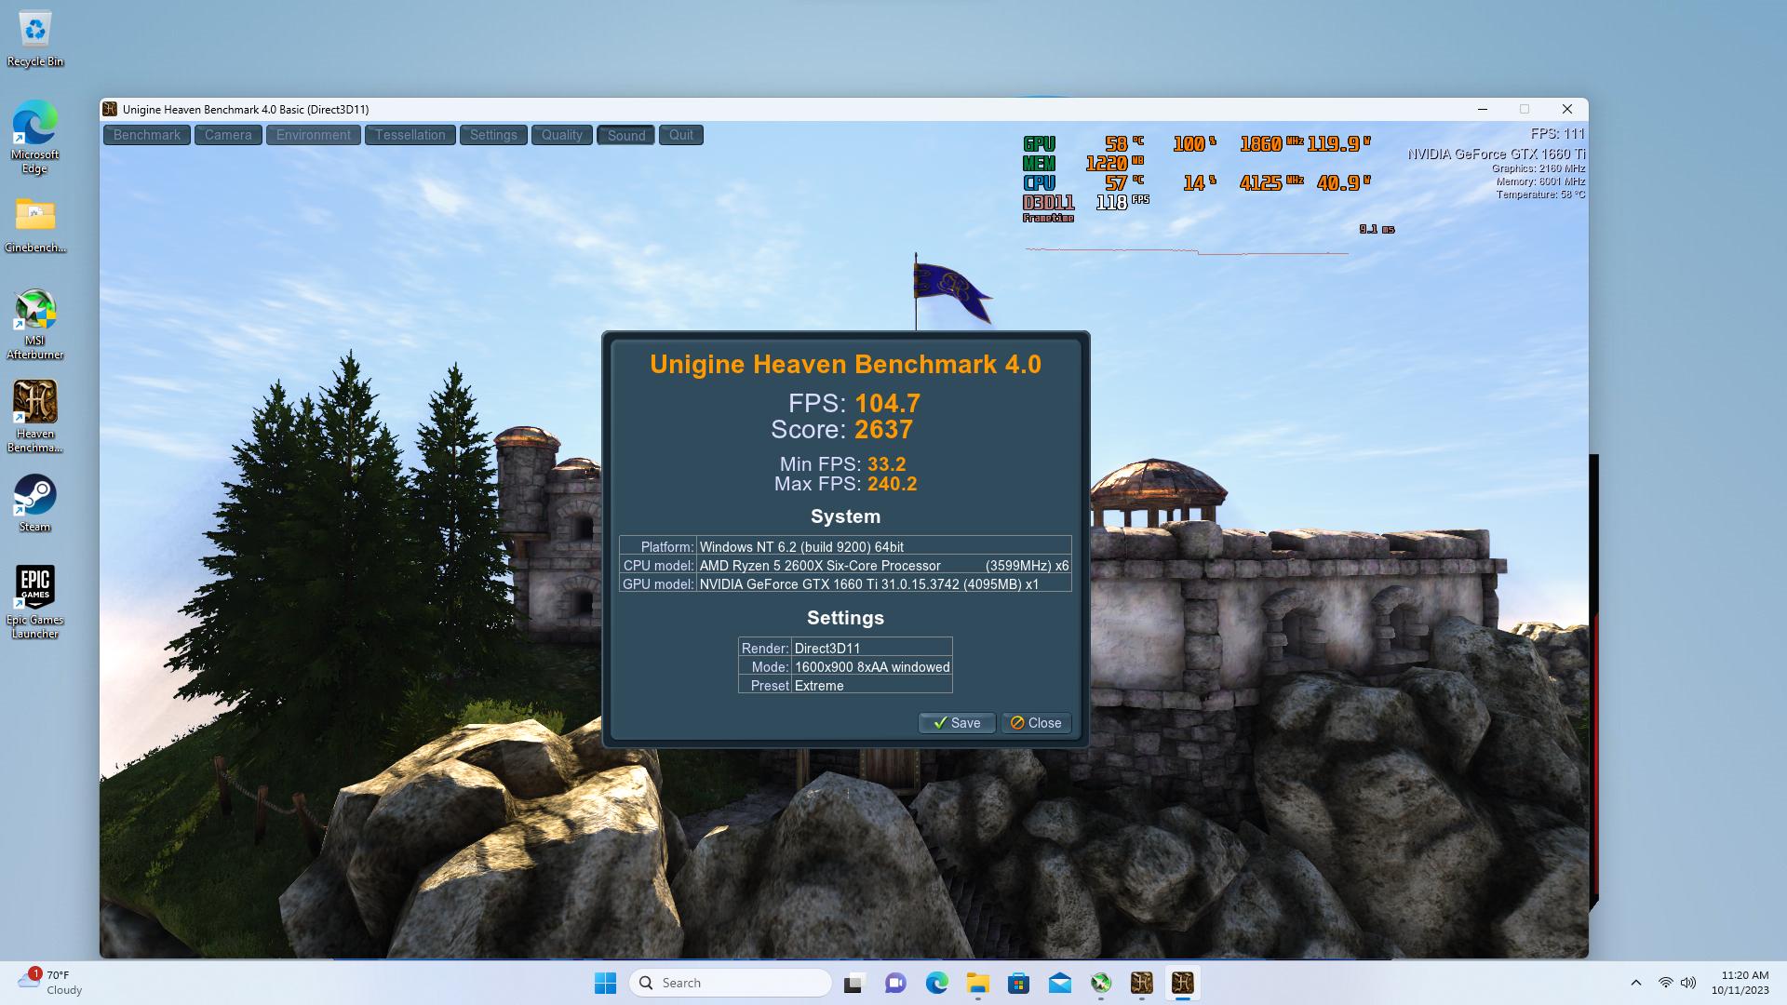
Task: Select Heaven Benchmark desktop shortcut
Action: [x=35, y=417]
